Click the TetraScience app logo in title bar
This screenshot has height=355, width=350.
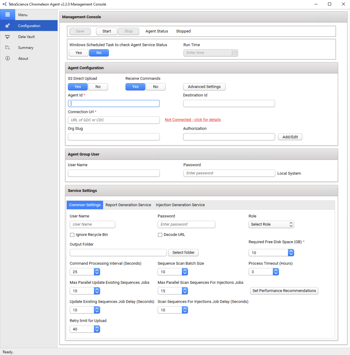click(x=4, y=4)
